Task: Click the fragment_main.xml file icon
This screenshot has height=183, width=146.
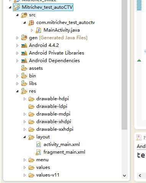Action: point(39,152)
